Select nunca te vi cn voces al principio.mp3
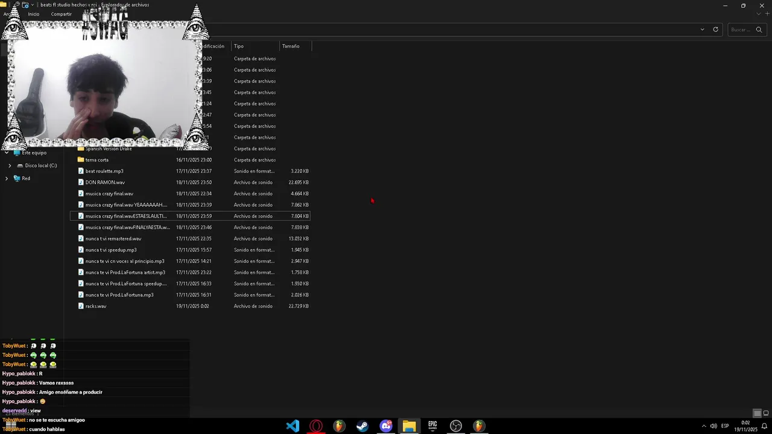This screenshot has height=434, width=772. pyautogui.click(x=125, y=261)
